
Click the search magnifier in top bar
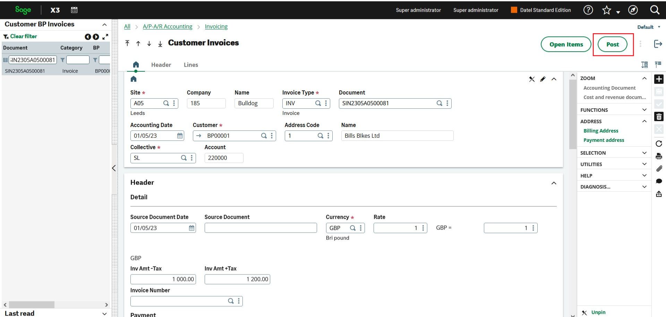(655, 10)
